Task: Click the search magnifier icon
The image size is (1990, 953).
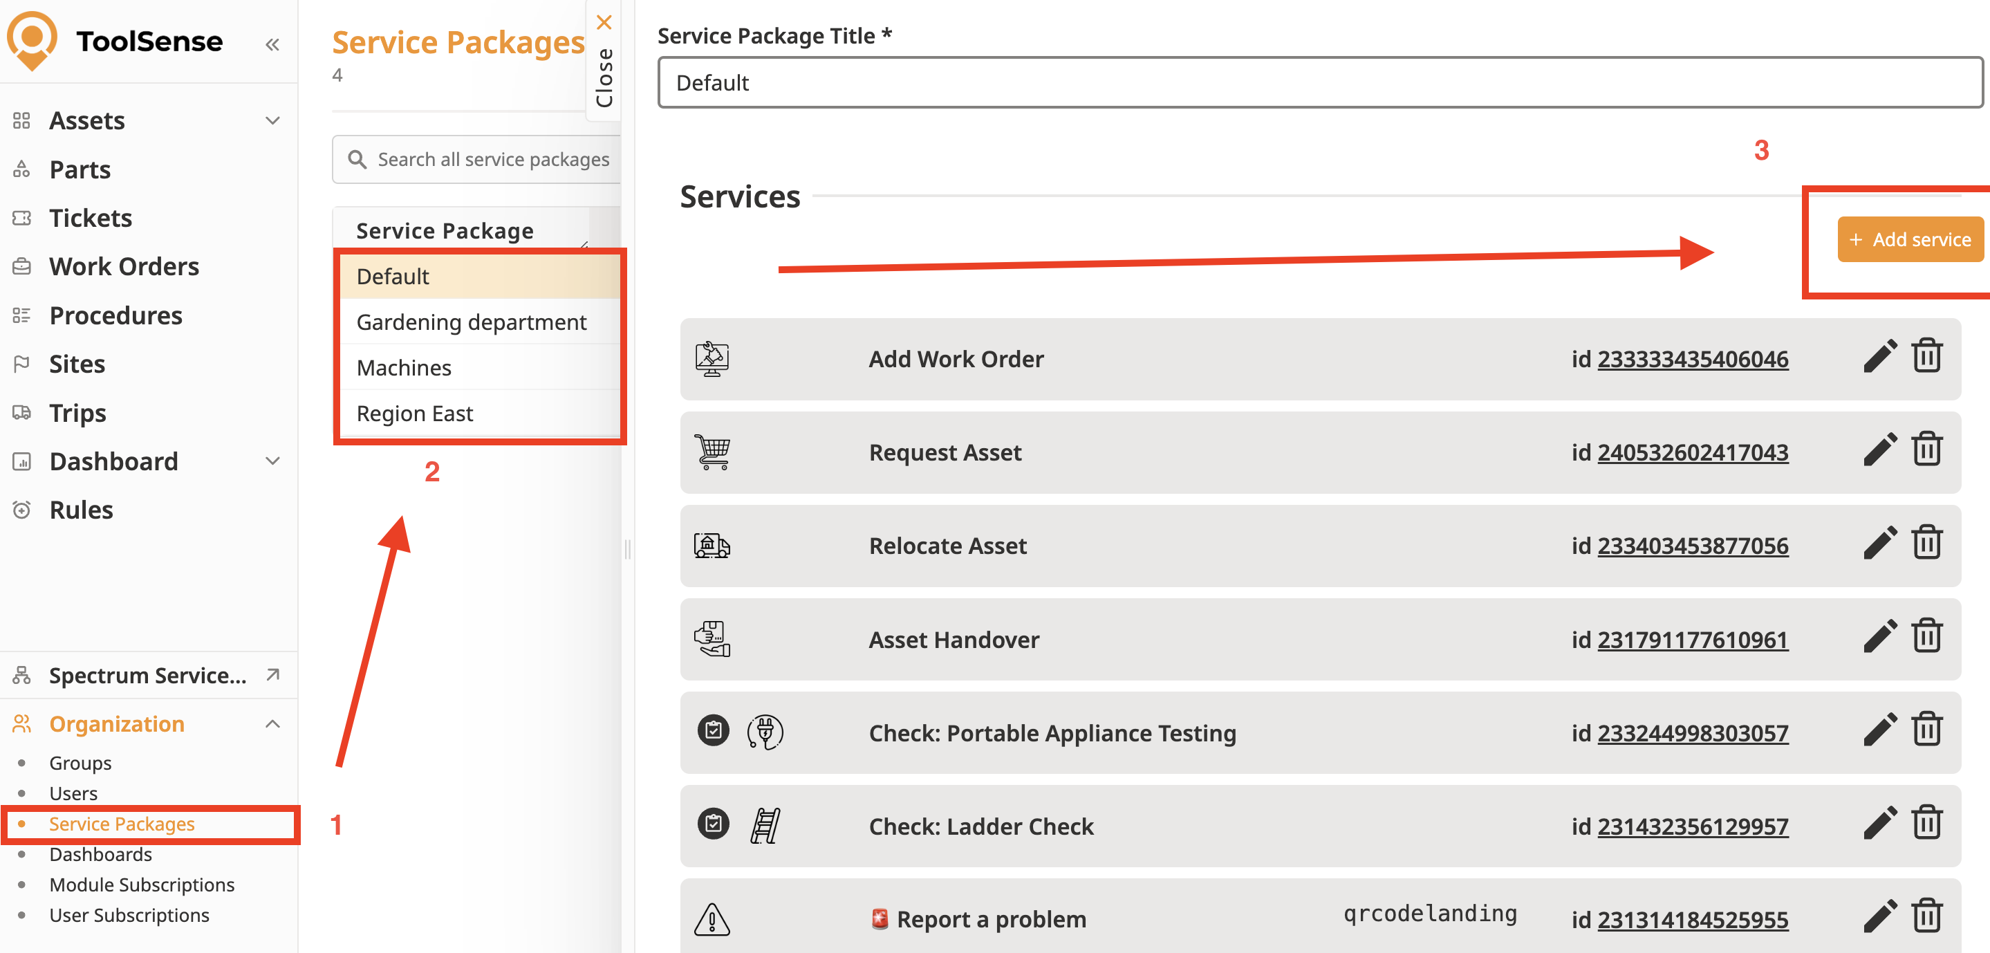Action: click(x=357, y=160)
